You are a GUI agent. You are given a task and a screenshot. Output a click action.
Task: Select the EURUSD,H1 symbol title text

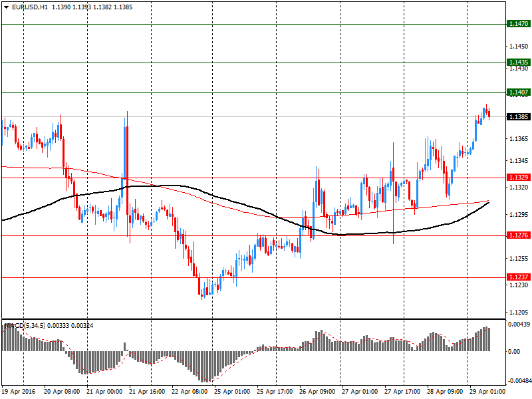(x=30, y=7)
